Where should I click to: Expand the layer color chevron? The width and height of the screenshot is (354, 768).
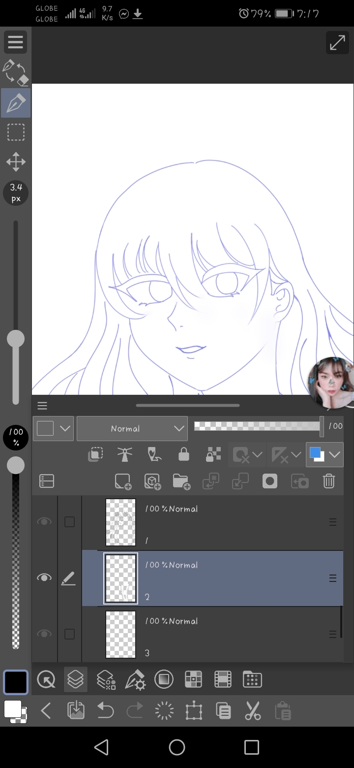(x=335, y=454)
